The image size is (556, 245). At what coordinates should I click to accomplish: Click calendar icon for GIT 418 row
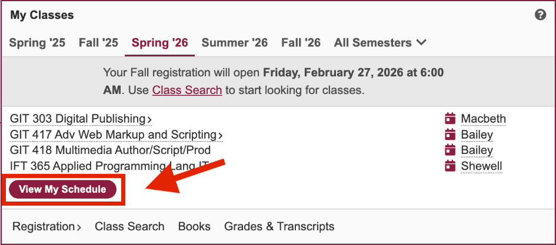450,150
